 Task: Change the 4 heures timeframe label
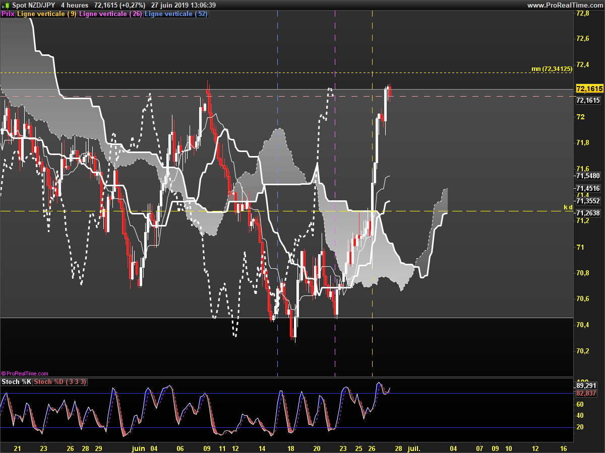point(75,5)
